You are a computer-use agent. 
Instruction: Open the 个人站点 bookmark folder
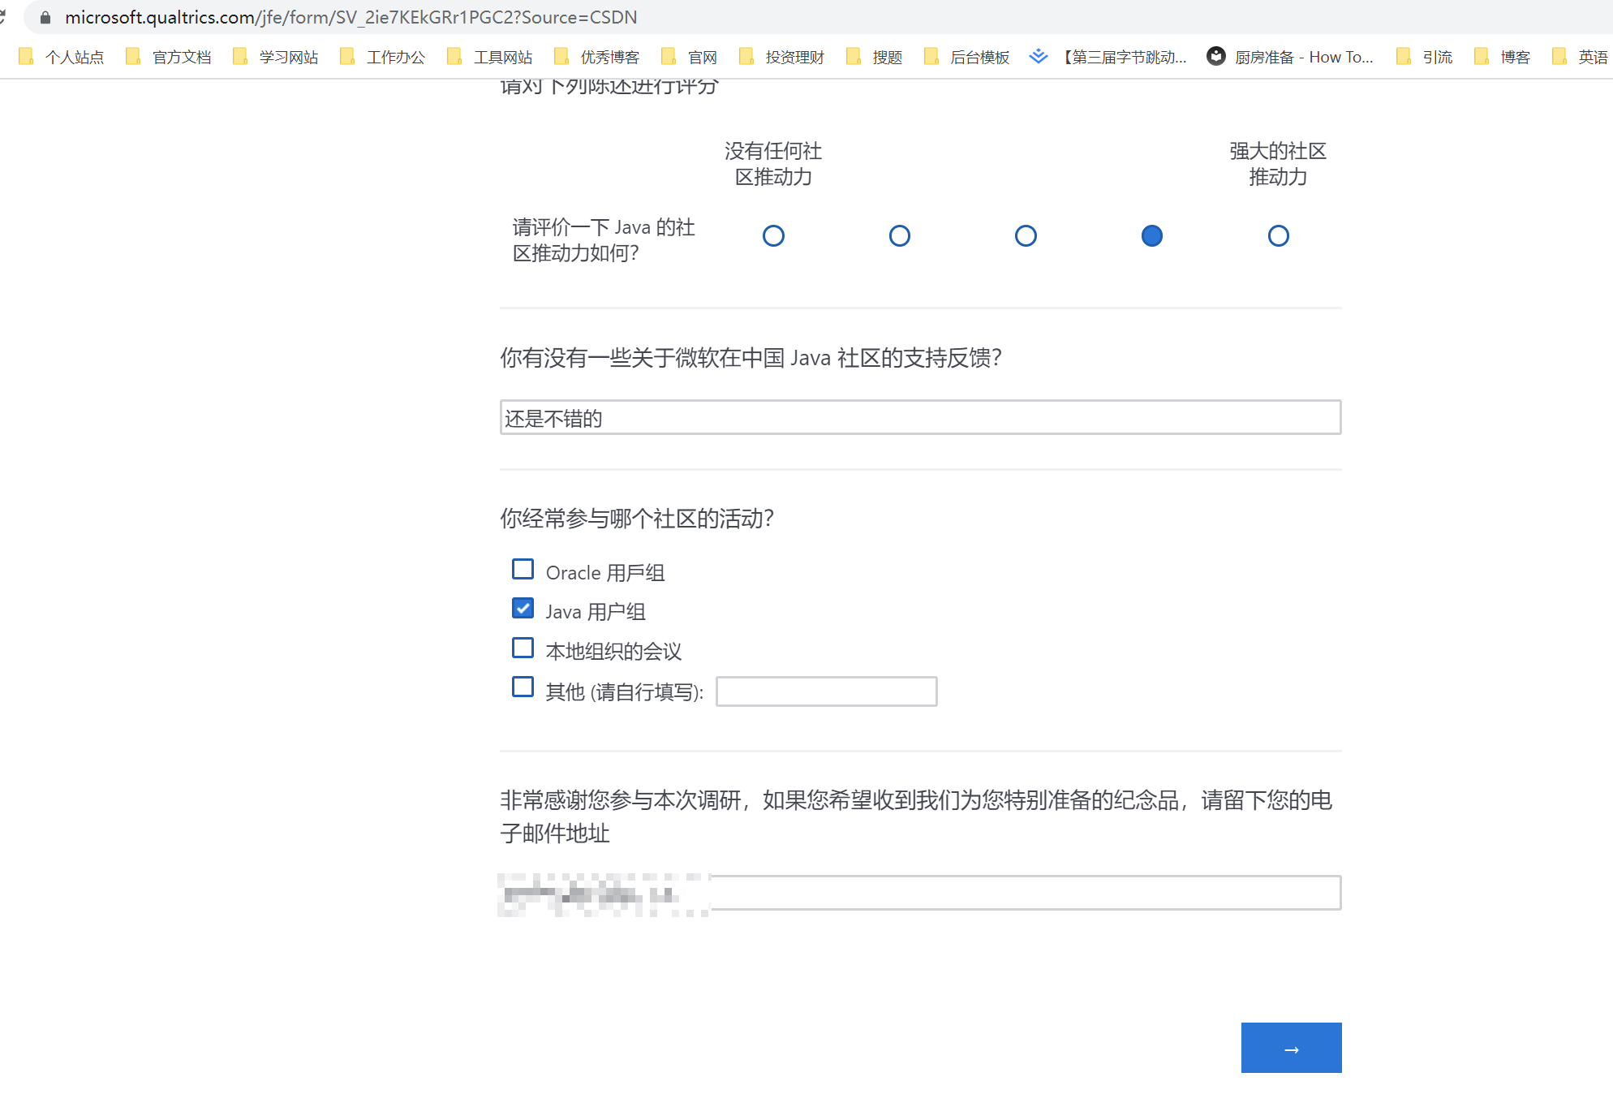click(61, 57)
